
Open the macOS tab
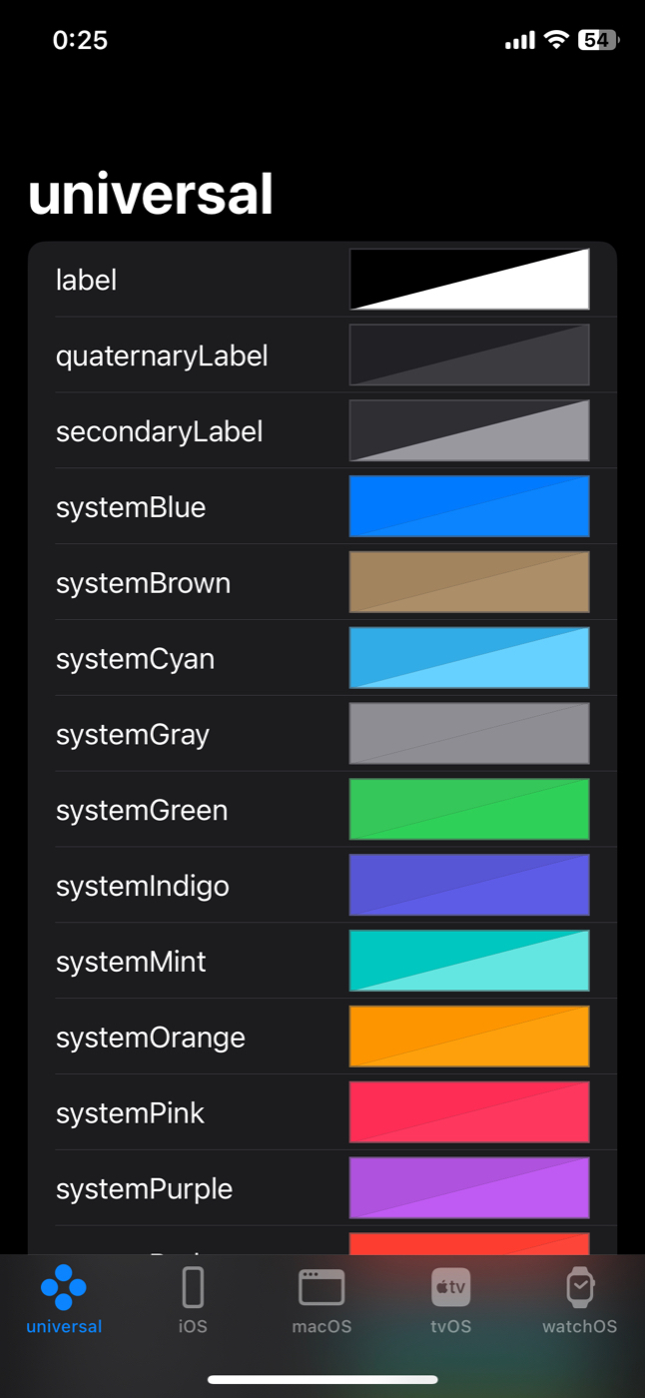[x=322, y=1298]
